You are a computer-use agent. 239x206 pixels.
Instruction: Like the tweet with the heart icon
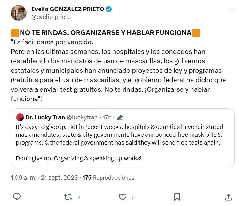pos(122,197)
